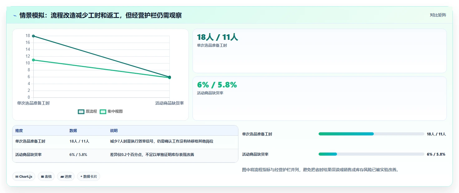This screenshot has height=193, width=459.
Task: Click the 说明 column header
Action: point(114,131)
